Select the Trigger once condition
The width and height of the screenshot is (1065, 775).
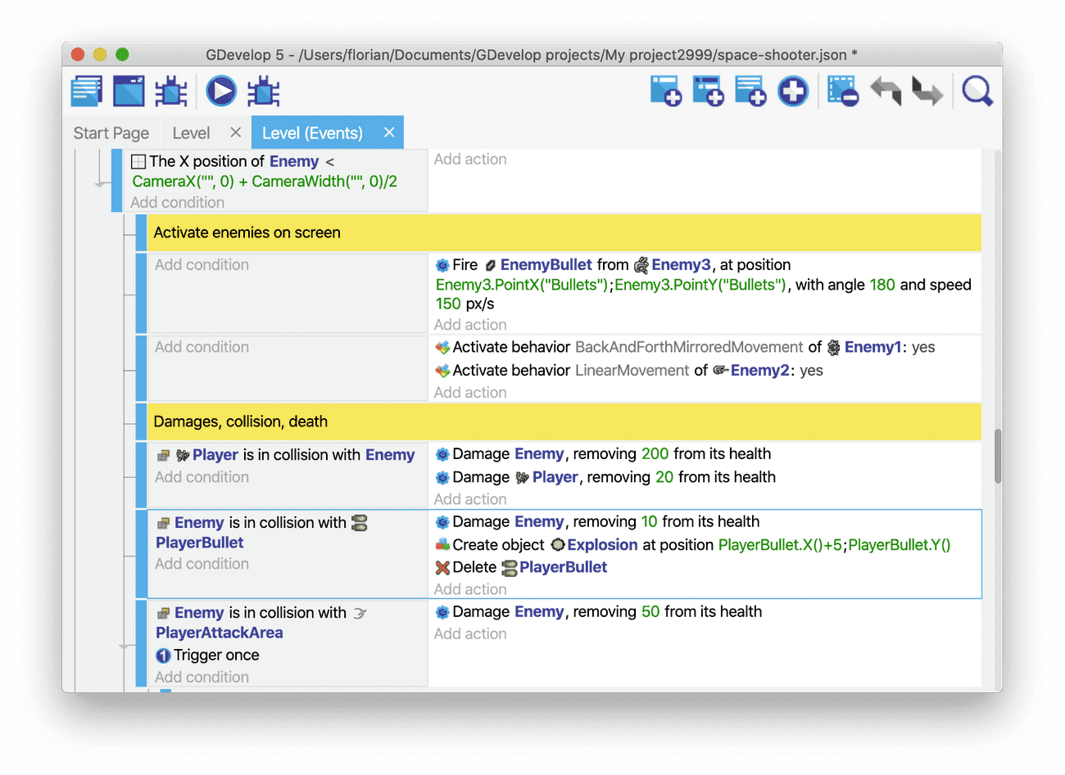pos(216,655)
